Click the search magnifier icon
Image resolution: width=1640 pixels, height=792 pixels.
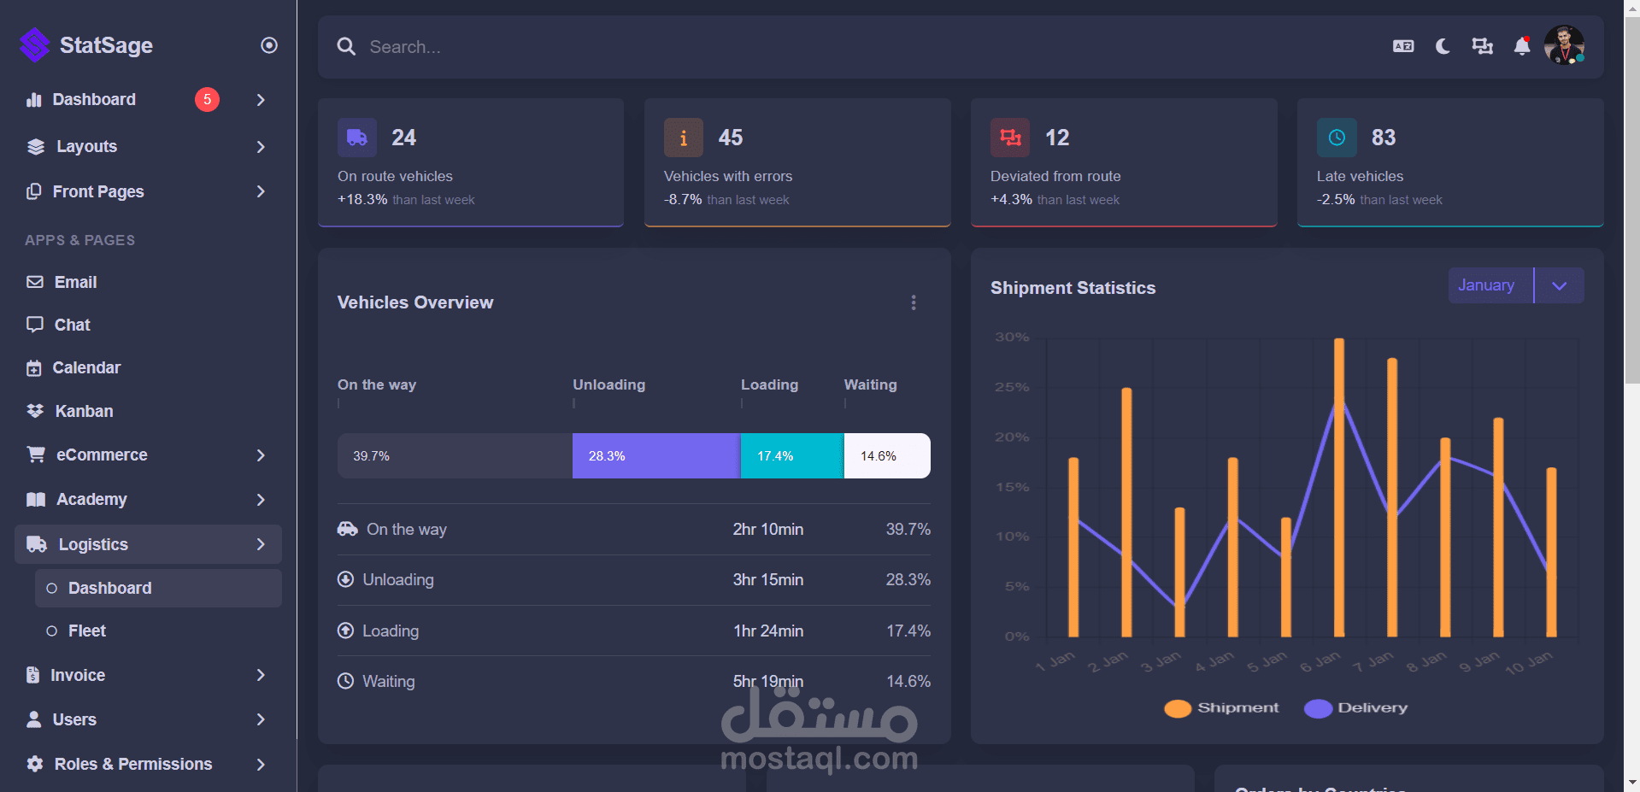click(x=346, y=47)
